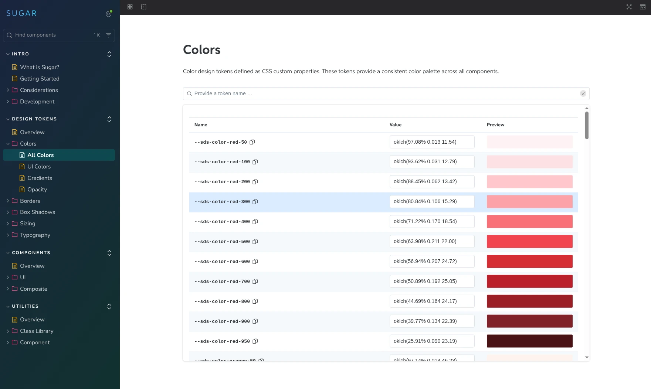Screen dimensions: 651x389
Task: Toggle expand-all for the UTILITIES section
Action: (109, 307)
